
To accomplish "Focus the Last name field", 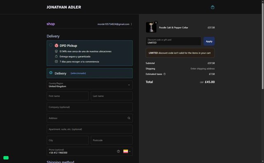I will click(x=112, y=96).
